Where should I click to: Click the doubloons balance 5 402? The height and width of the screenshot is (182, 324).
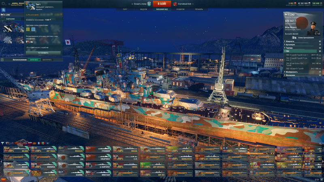point(292,4)
